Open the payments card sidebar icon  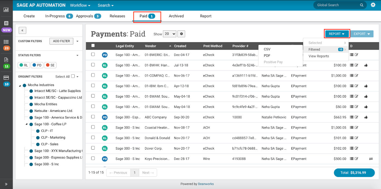(x=6, y=78)
